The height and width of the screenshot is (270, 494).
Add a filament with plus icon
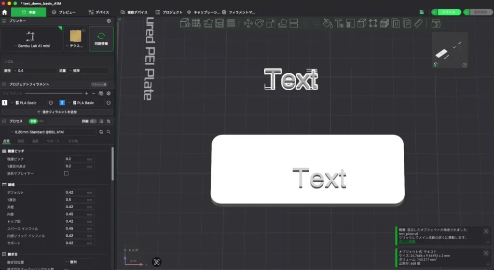pyautogui.click(x=86, y=94)
